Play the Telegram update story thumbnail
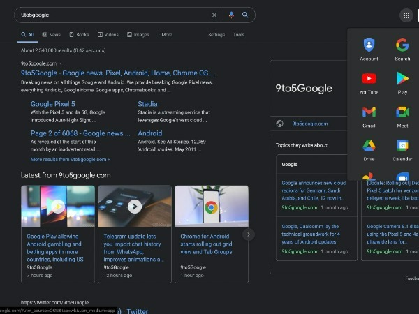Image resolution: width=419 pixels, height=314 pixels. [x=134, y=206]
